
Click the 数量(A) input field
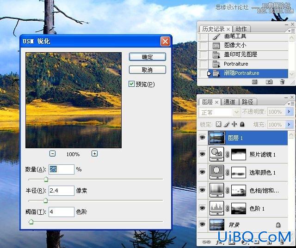pyautogui.click(x=62, y=169)
